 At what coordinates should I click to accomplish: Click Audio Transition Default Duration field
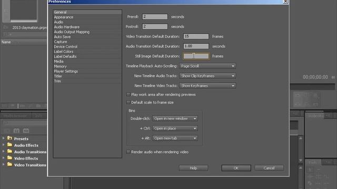[x=196, y=46]
